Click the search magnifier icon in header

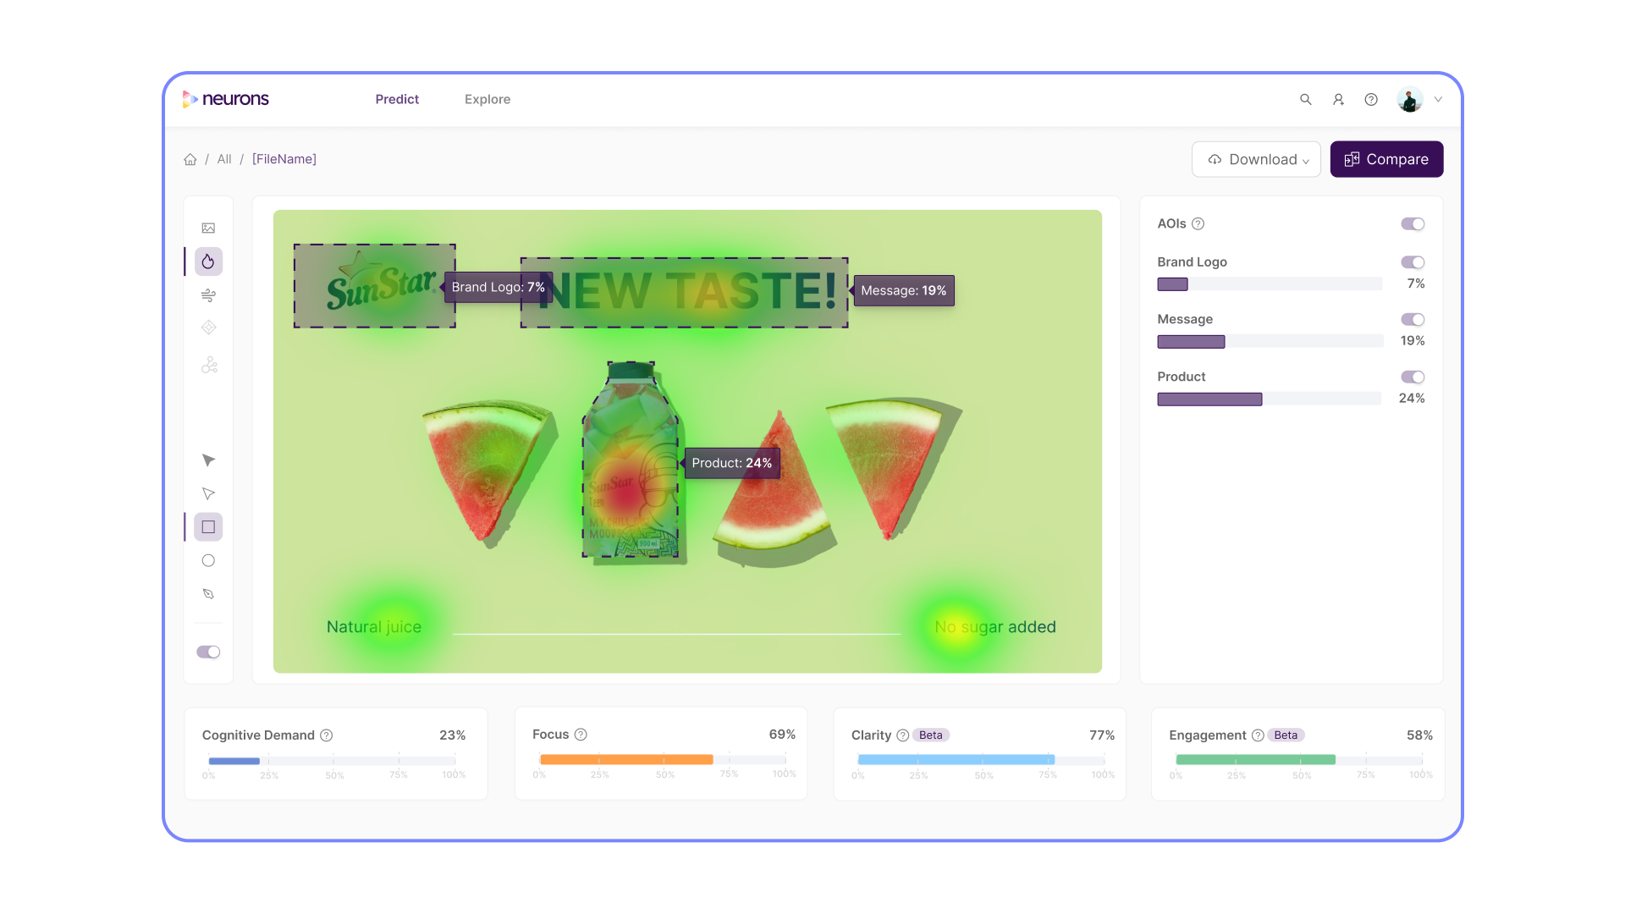click(1305, 100)
